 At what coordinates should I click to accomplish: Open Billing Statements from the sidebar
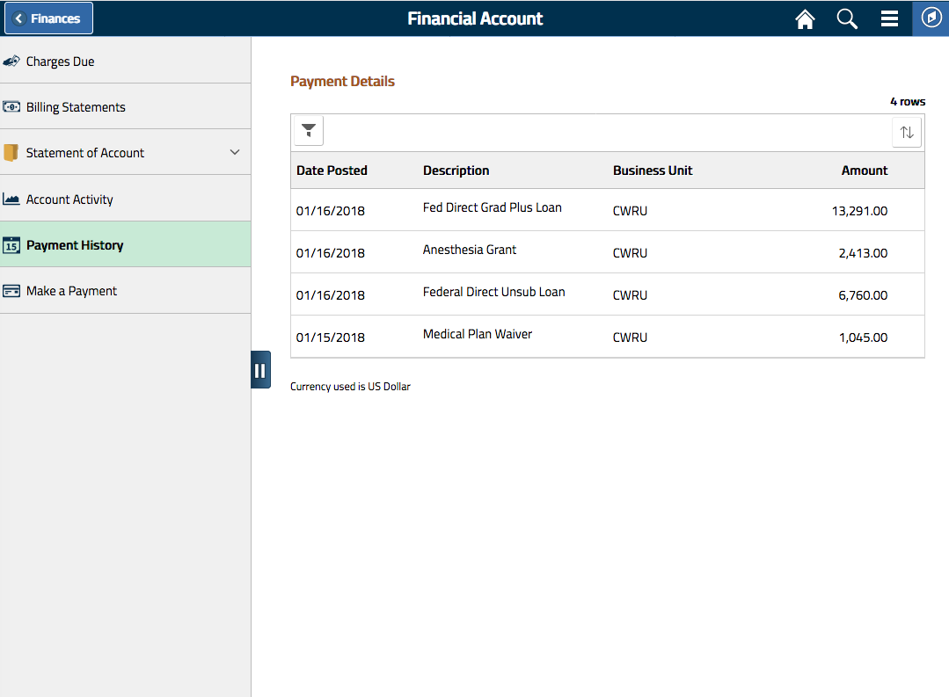click(125, 107)
